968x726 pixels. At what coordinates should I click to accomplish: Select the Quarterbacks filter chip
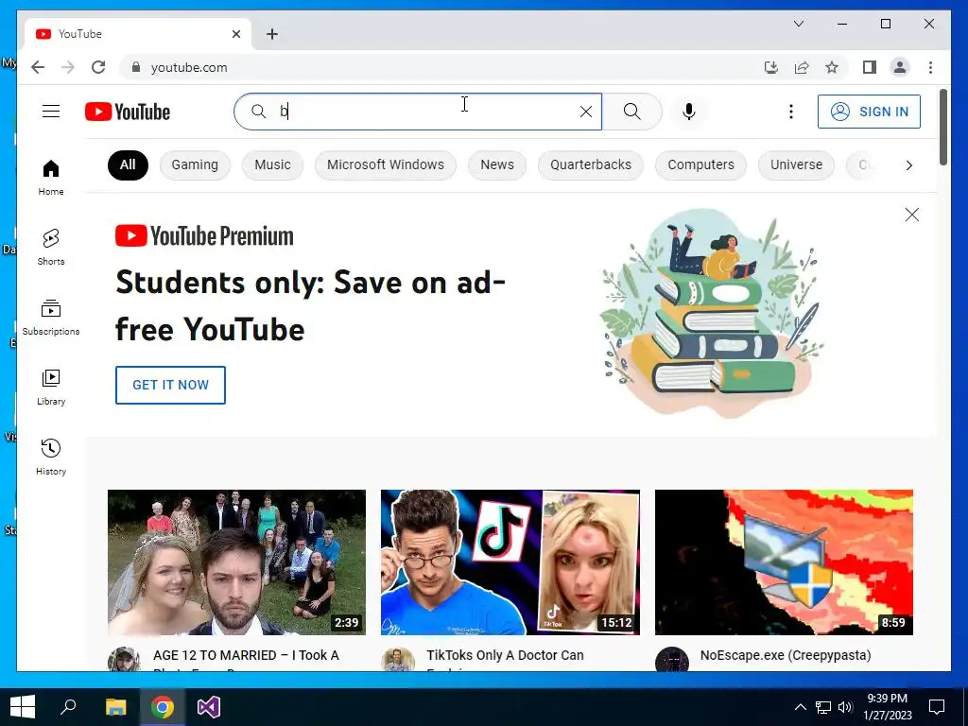(x=591, y=164)
